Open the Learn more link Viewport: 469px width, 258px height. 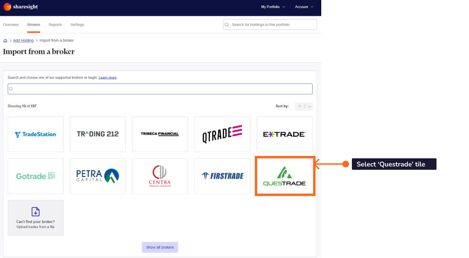point(108,78)
